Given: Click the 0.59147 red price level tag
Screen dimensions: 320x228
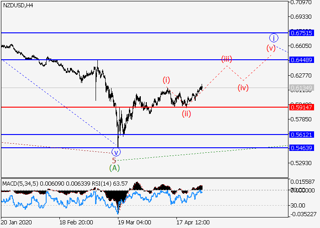Looking at the screenshot, I should click(301, 107).
